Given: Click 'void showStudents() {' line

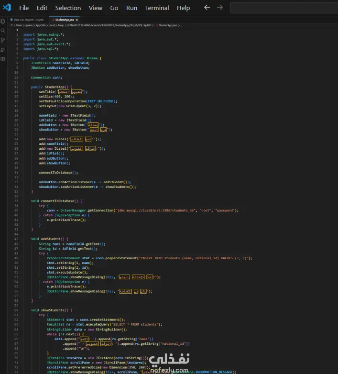Looking at the screenshot, I should 52,310.
